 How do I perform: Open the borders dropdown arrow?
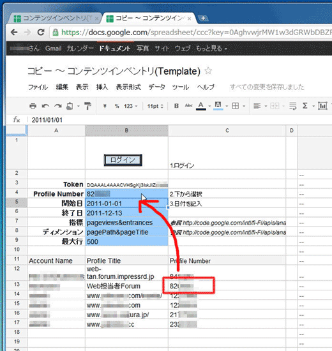[x=244, y=106]
